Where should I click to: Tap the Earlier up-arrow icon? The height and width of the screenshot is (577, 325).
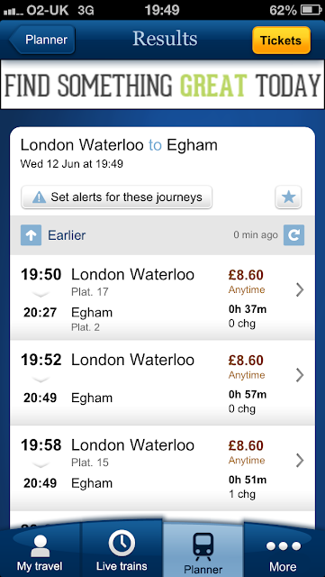(31, 235)
